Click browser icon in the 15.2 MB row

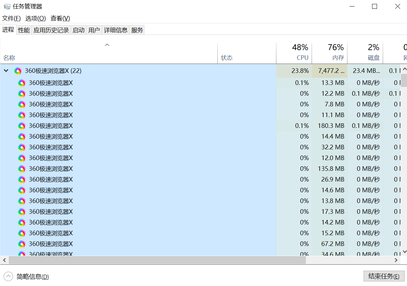point(22,233)
